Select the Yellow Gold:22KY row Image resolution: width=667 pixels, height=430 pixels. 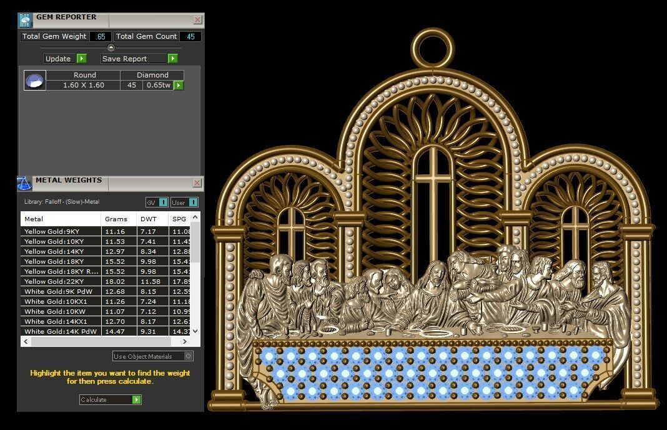[x=106, y=281]
